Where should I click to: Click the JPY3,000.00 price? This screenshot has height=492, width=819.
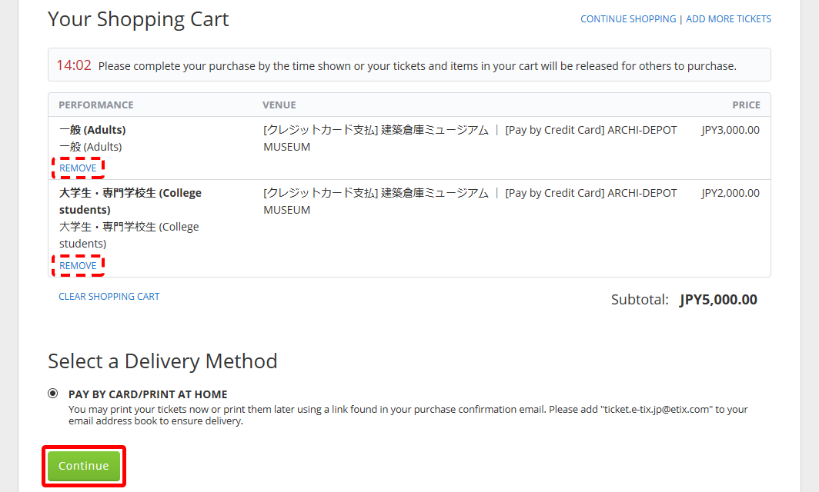pyautogui.click(x=730, y=130)
